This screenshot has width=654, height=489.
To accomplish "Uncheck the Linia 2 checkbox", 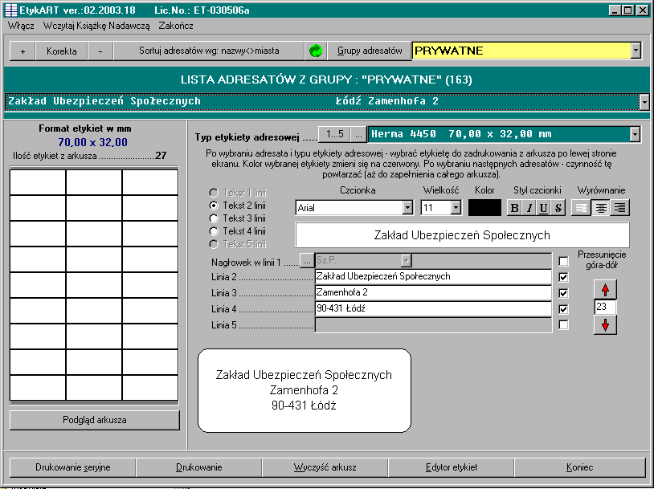I will 563,277.
